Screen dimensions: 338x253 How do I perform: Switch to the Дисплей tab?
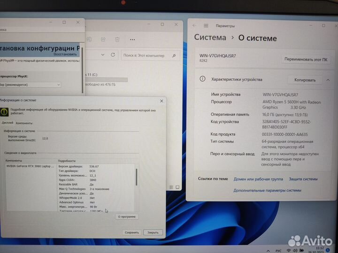pos(8,123)
